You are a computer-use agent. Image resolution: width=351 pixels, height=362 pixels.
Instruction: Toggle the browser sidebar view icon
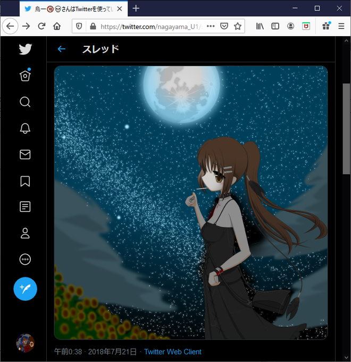(275, 26)
